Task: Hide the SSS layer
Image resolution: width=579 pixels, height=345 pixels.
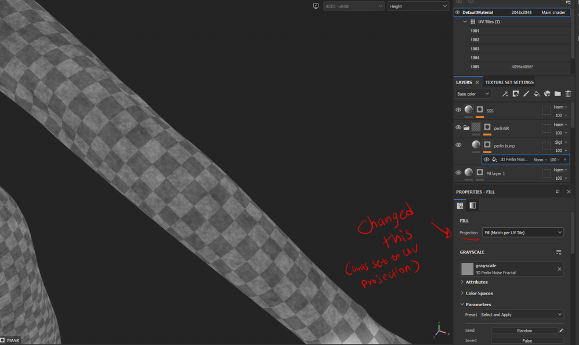Action: pos(458,110)
